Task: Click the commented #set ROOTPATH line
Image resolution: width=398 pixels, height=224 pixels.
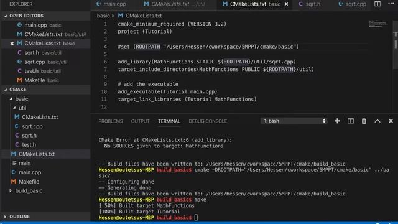Action: pos(208,47)
